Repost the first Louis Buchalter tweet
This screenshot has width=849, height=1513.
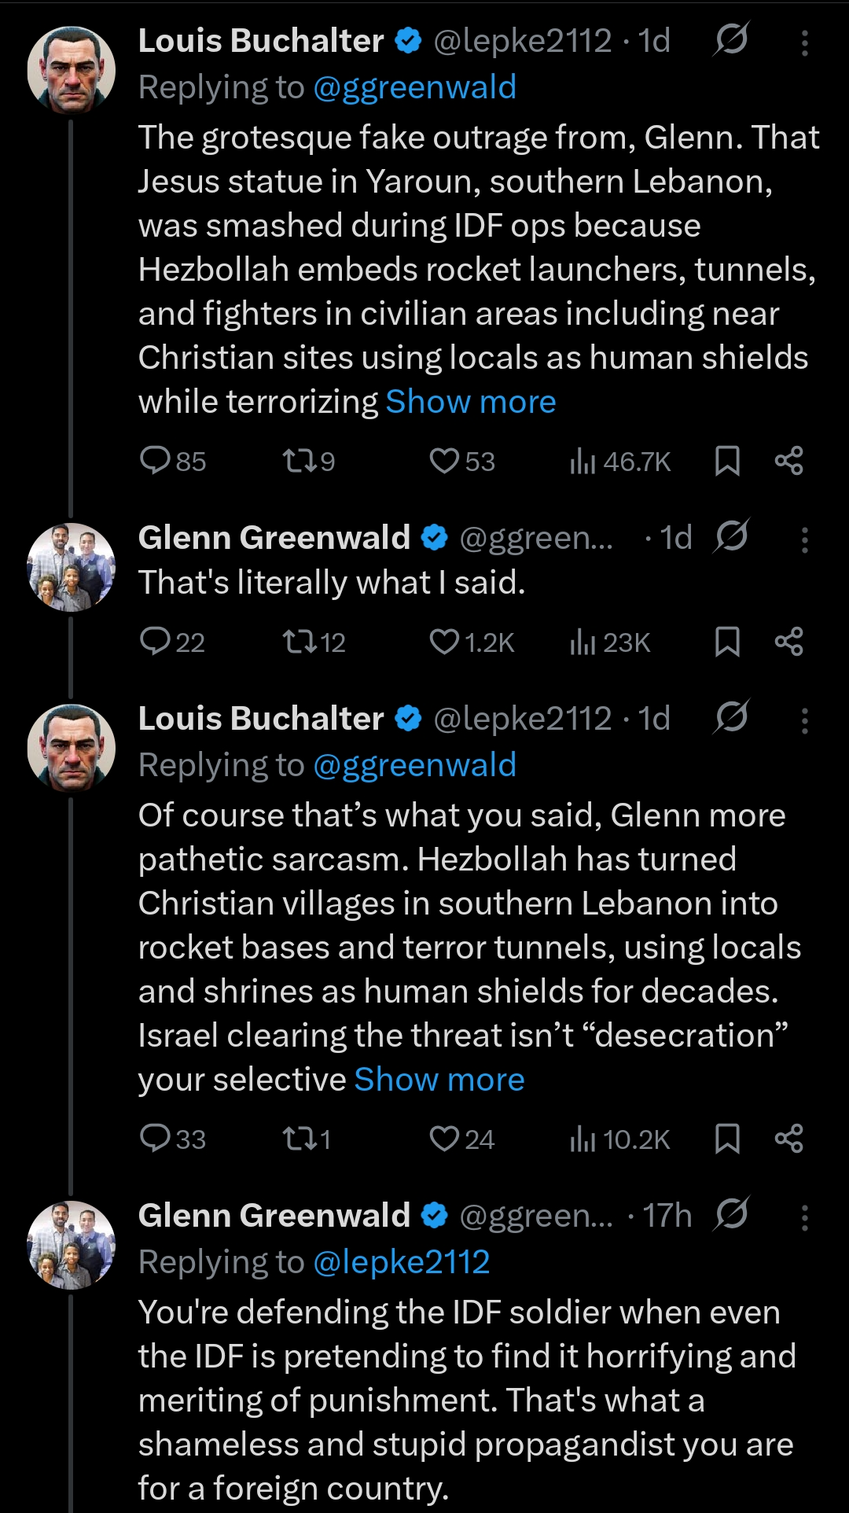[308, 461]
